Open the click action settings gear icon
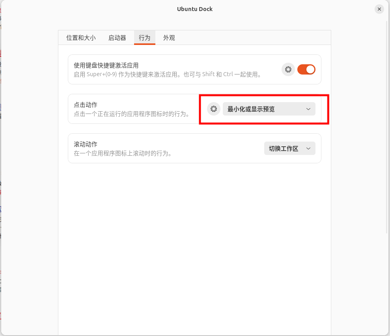390x336 pixels. pos(214,109)
